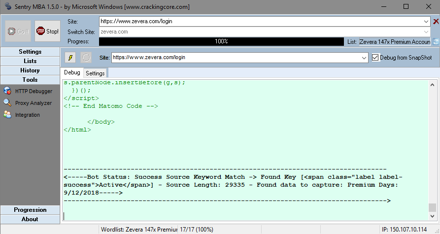This screenshot has width=440, height=234.
Task: Click the lightning bolt debug start icon
Action: (70, 58)
